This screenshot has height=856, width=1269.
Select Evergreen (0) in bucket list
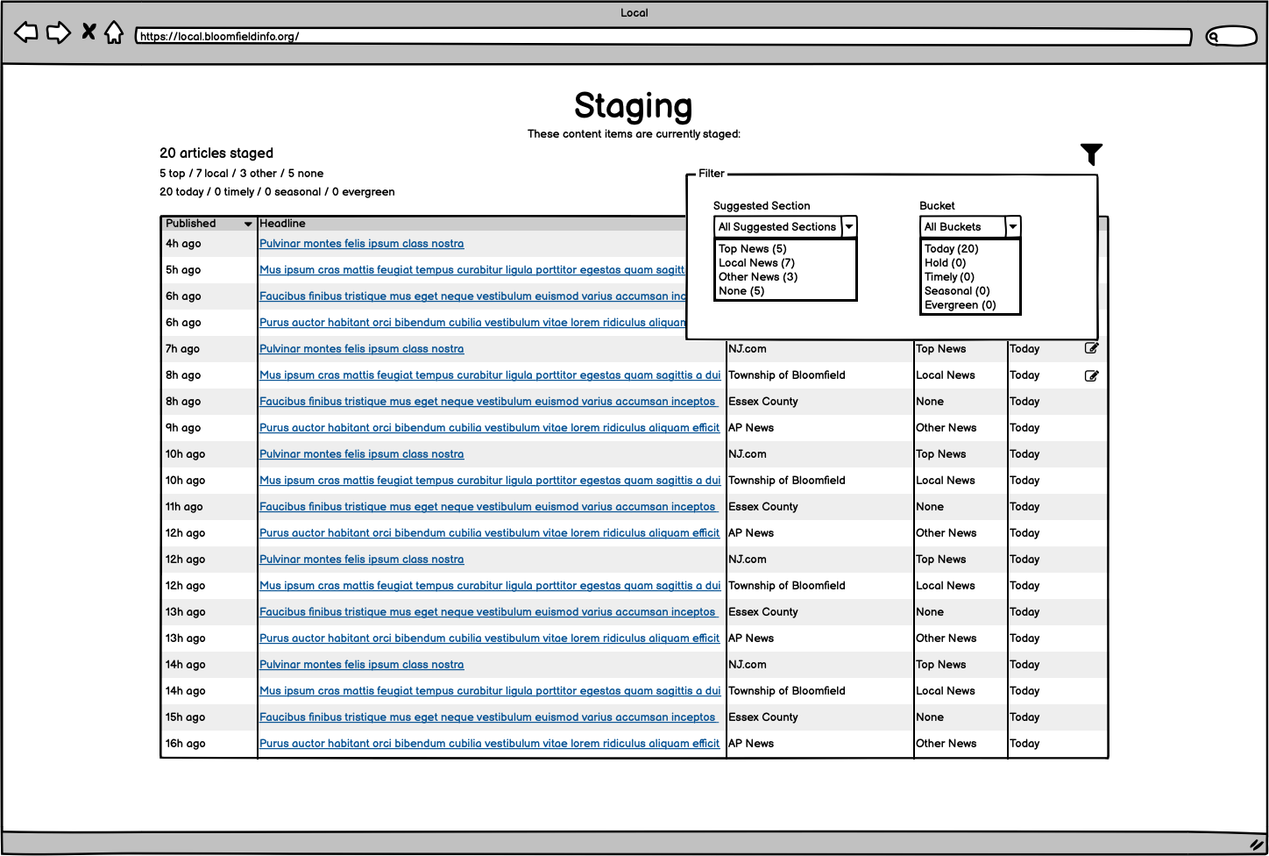coord(960,305)
